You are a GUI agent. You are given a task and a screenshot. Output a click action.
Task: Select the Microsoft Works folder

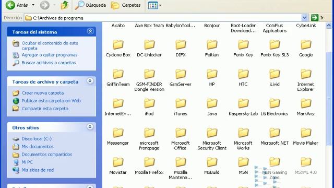[243, 139]
